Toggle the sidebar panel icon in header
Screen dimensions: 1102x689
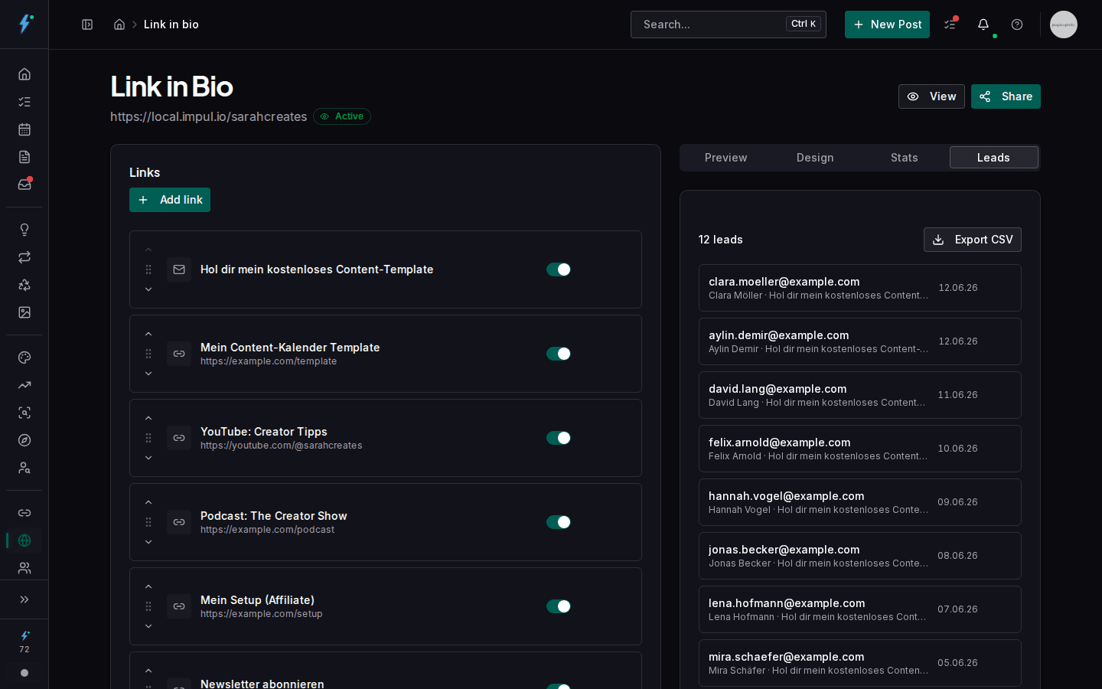pyautogui.click(x=87, y=24)
